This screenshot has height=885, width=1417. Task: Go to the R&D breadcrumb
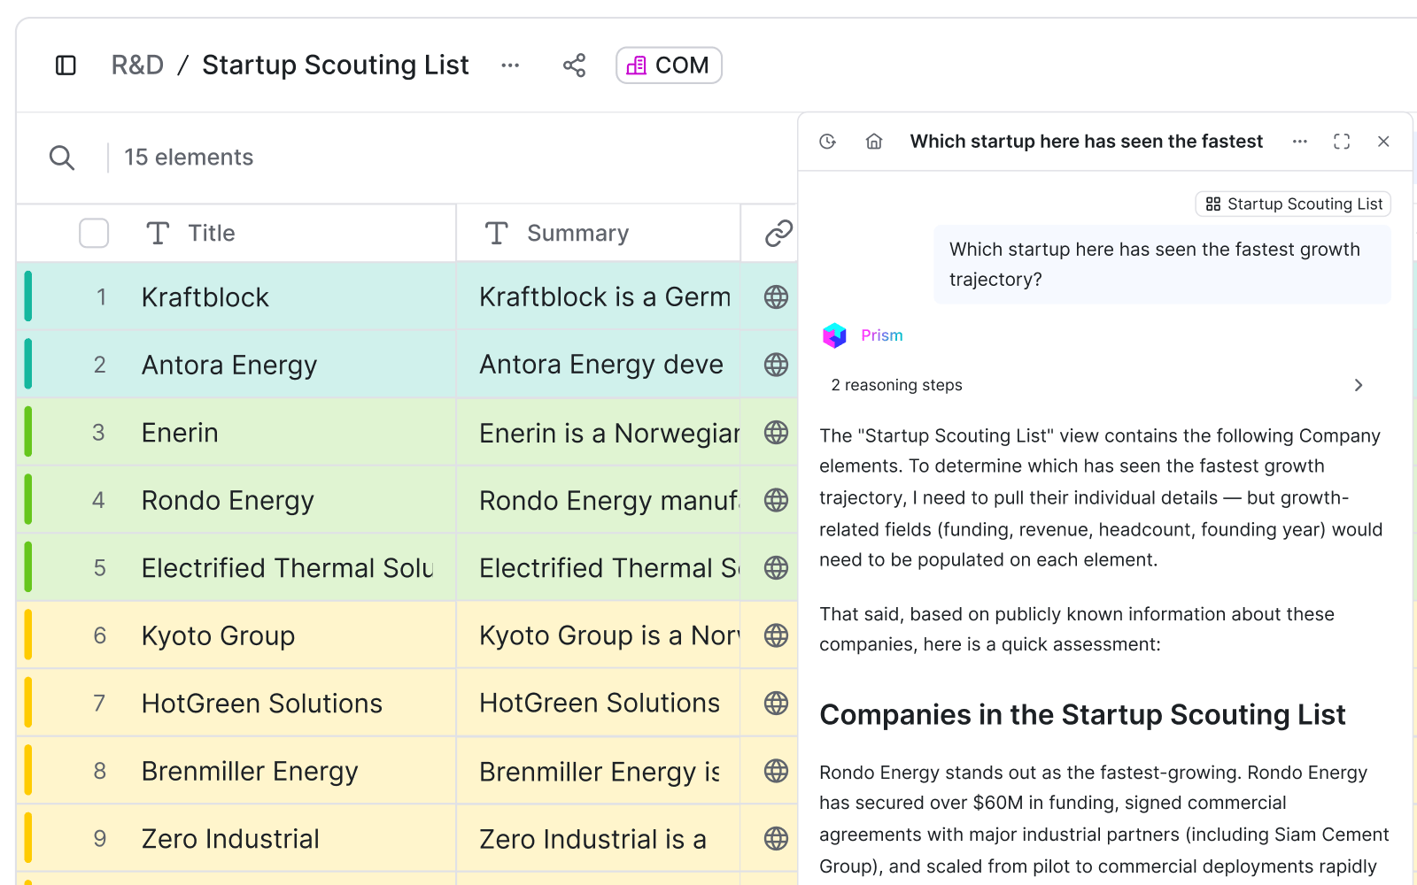tap(137, 65)
